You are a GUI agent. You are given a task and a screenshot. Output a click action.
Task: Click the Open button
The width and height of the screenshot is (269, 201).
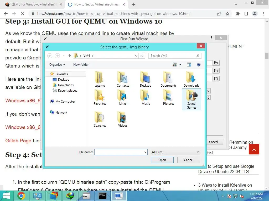click(162, 160)
